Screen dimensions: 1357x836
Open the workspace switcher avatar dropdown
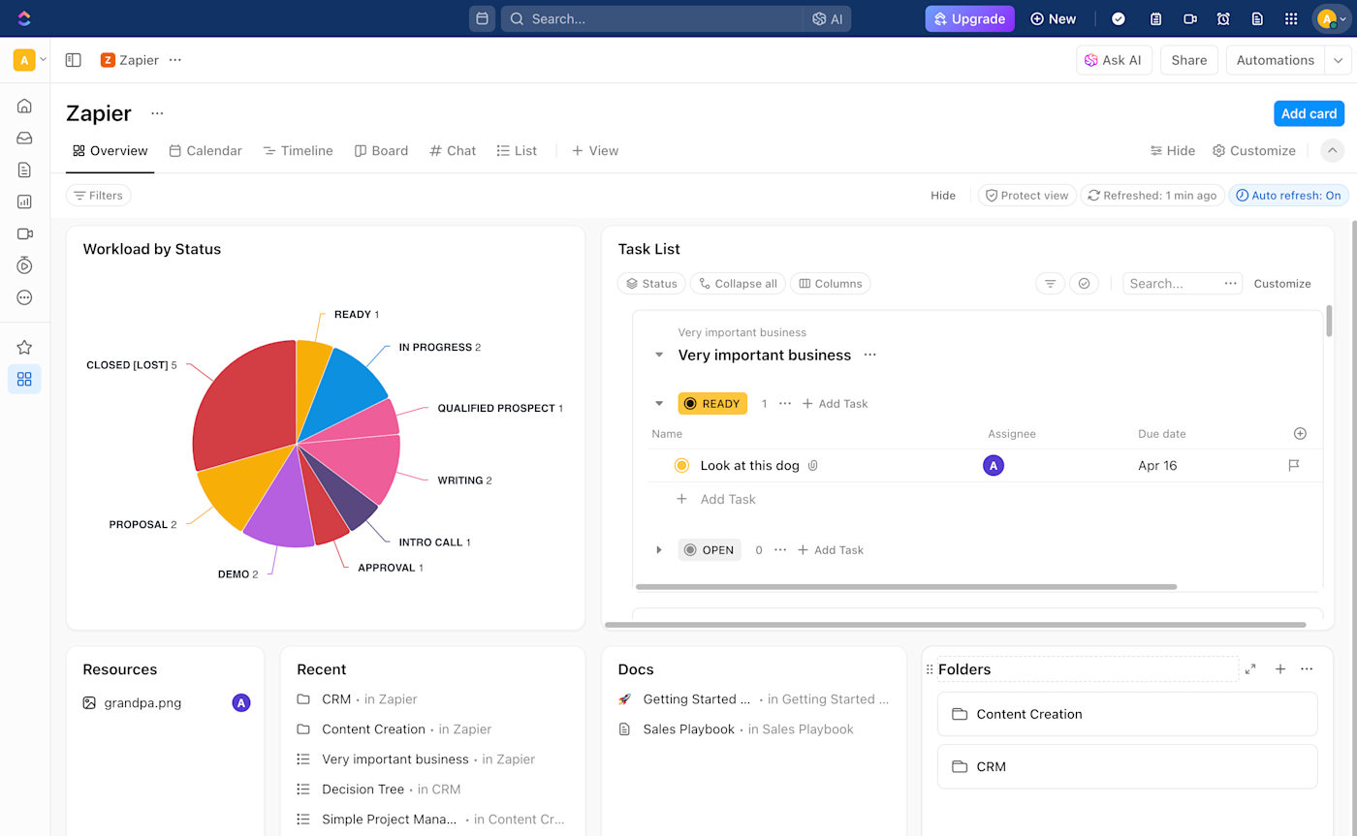coord(30,60)
